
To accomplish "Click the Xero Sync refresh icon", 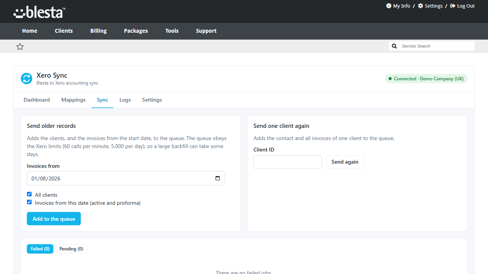I will 27,79.
